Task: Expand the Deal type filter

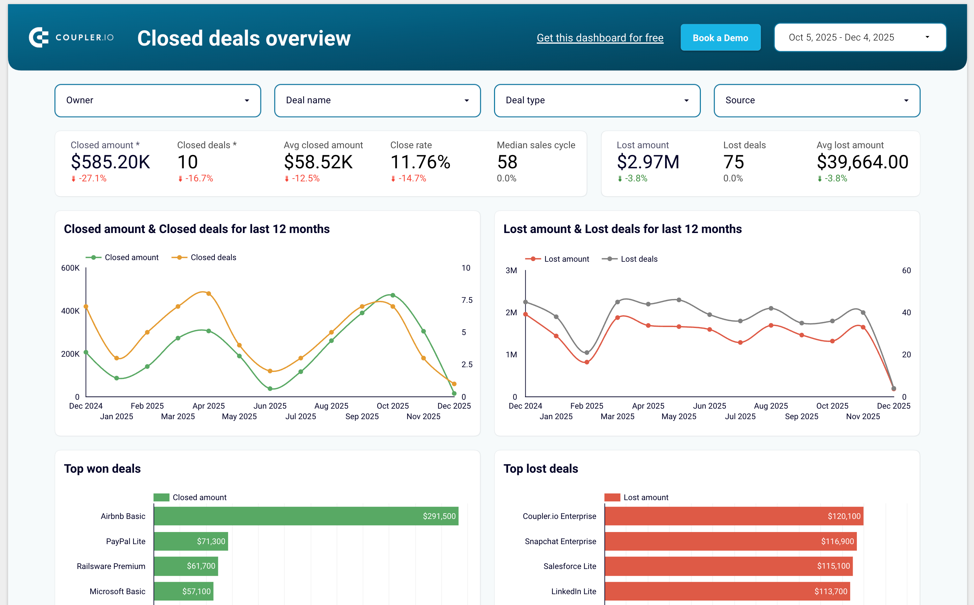Action: 597,100
